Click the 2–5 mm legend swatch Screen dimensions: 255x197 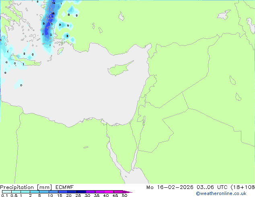35,192
